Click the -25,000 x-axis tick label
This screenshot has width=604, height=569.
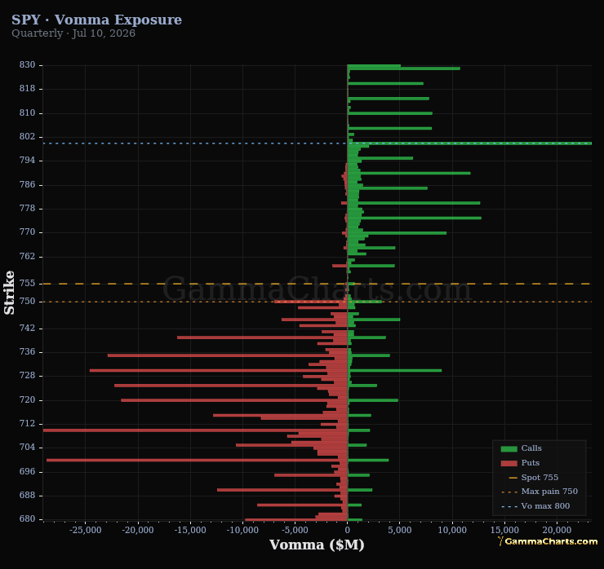click(86, 530)
